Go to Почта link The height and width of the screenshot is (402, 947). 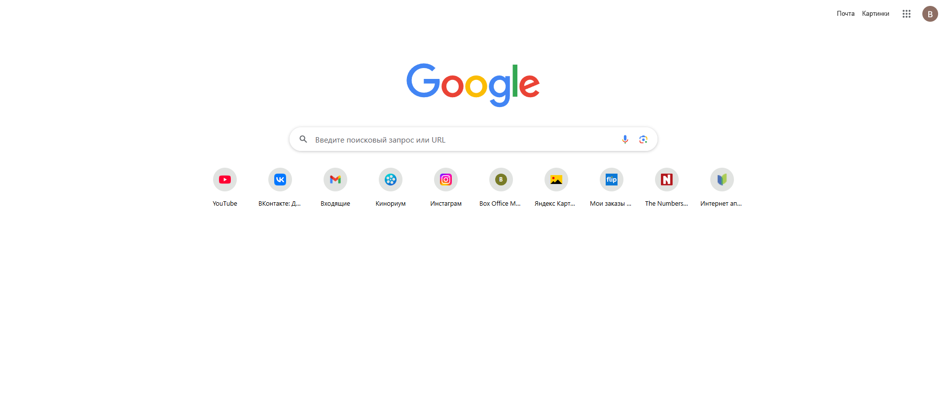pyautogui.click(x=845, y=14)
